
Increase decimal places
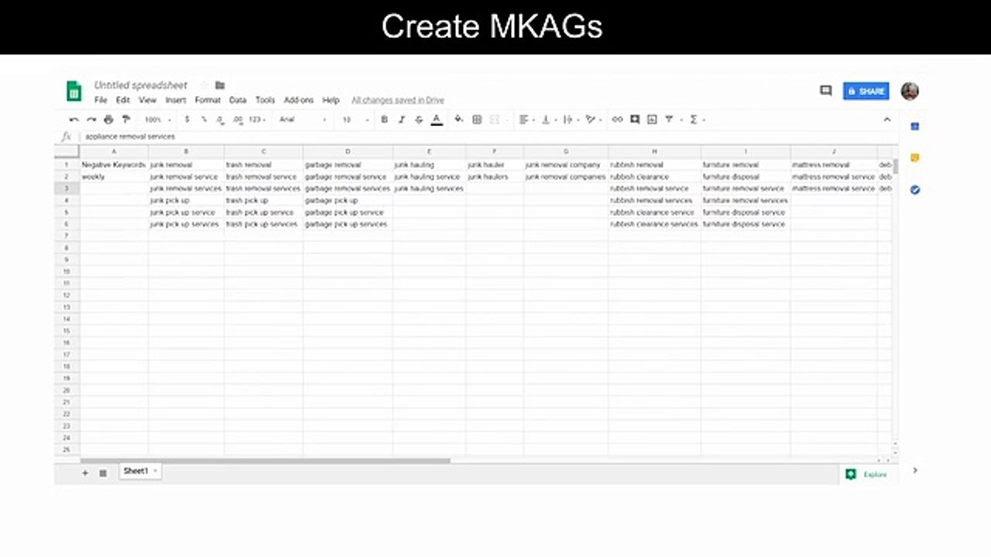pos(237,120)
